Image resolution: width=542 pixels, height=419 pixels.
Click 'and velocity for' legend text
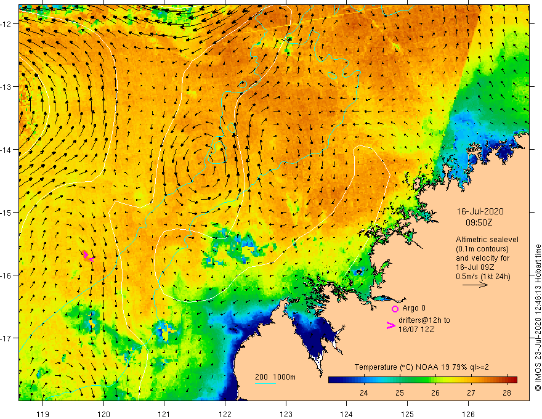tap(482, 258)
